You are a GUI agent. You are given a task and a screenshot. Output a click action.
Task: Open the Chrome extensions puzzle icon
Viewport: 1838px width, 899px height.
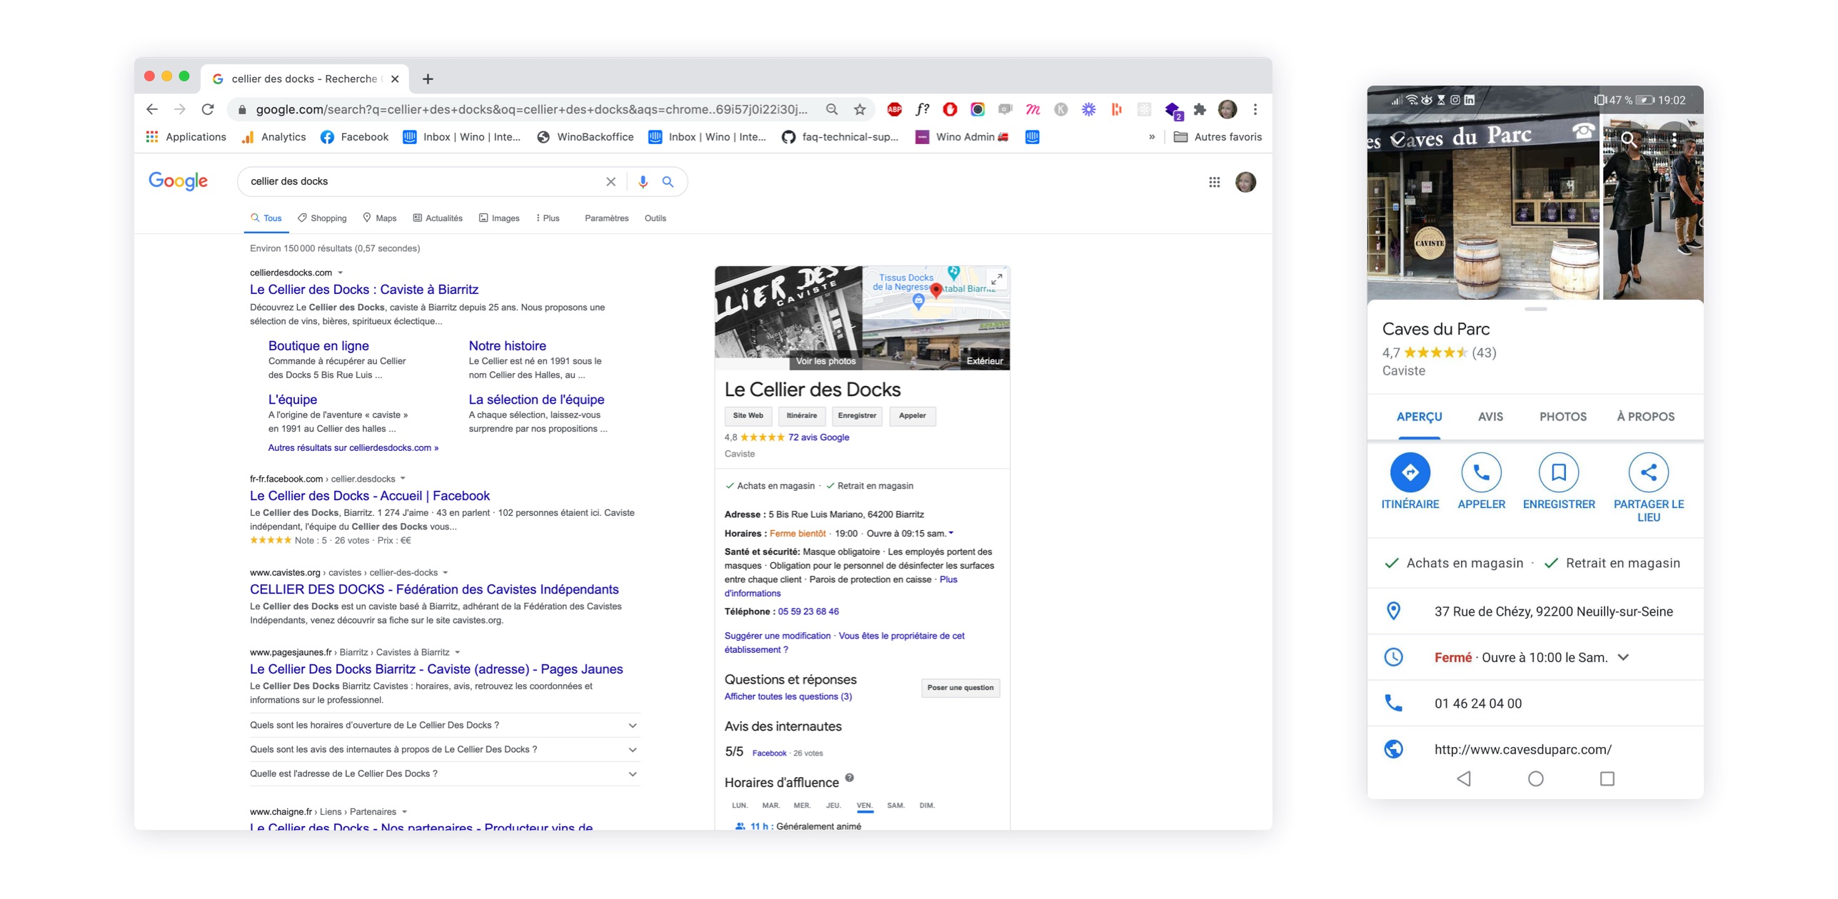click(x=1200, y=109)
